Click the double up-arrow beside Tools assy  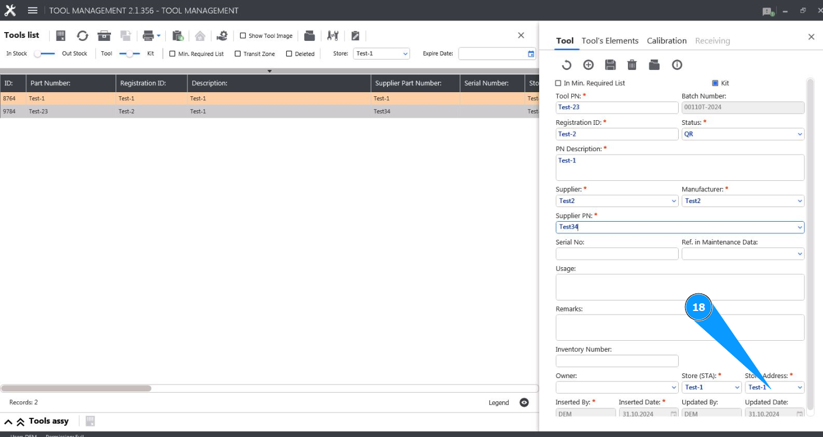pyautogui.click(x=20, y=421)
